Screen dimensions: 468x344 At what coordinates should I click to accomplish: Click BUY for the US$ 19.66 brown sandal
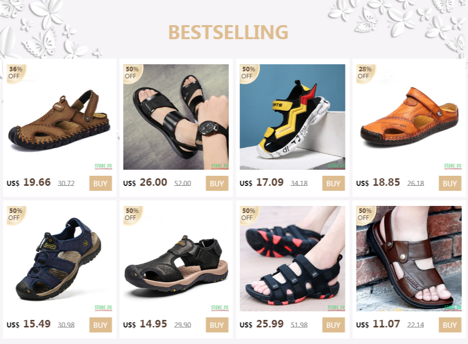100,183
